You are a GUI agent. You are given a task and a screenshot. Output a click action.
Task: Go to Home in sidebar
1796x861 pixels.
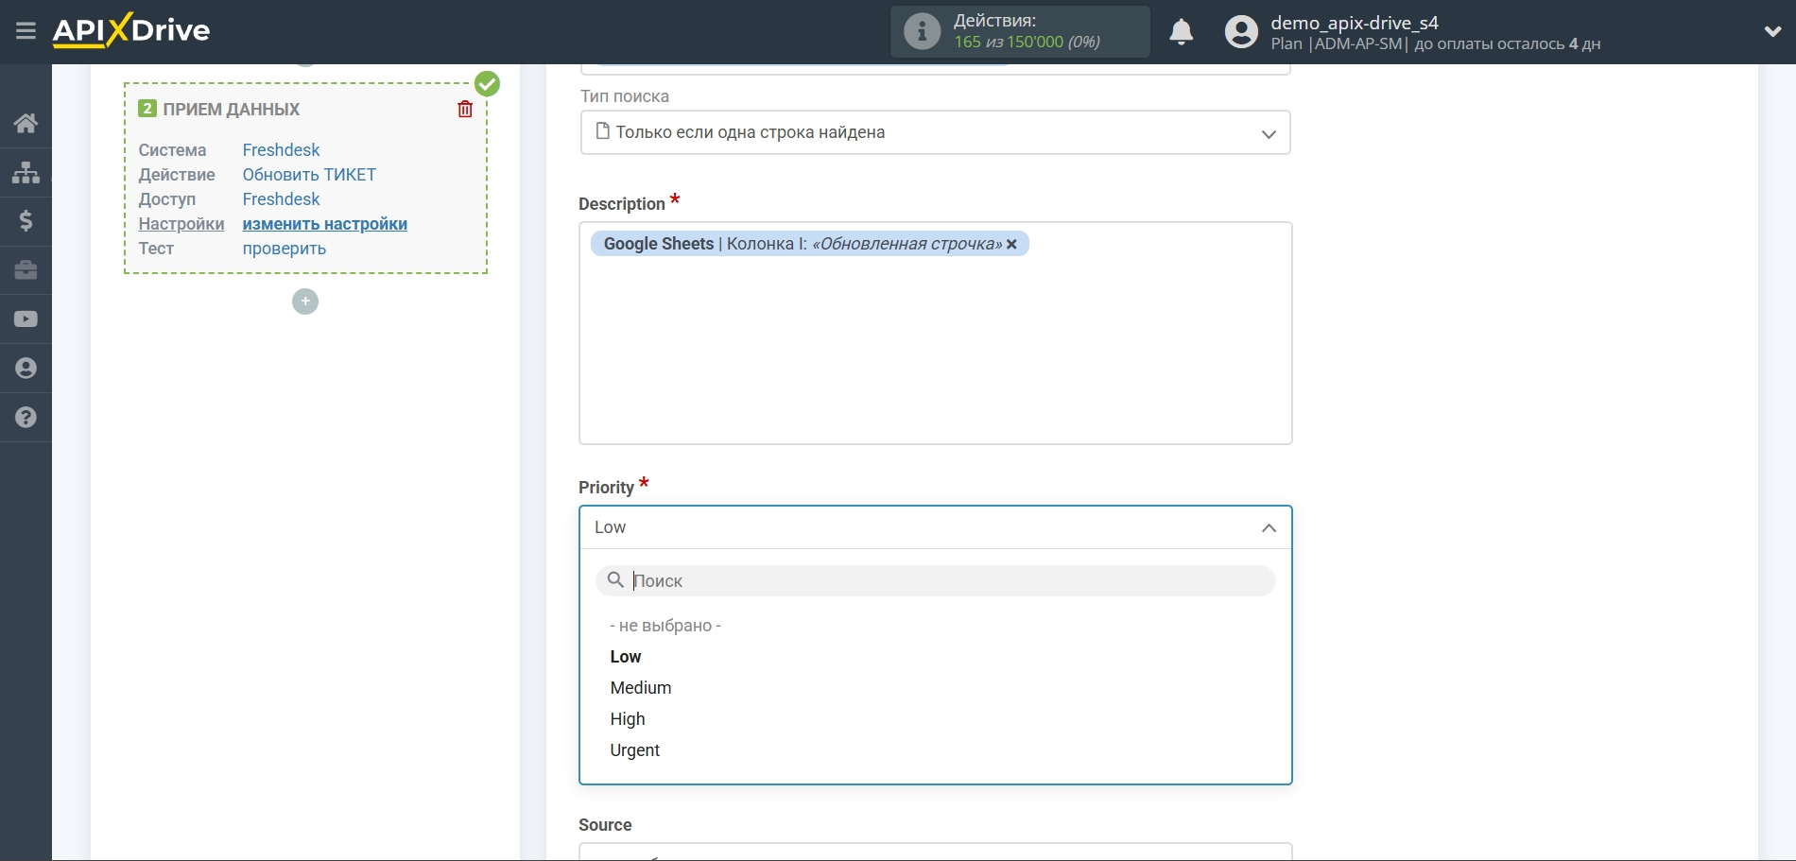click(x=26, y=123)
